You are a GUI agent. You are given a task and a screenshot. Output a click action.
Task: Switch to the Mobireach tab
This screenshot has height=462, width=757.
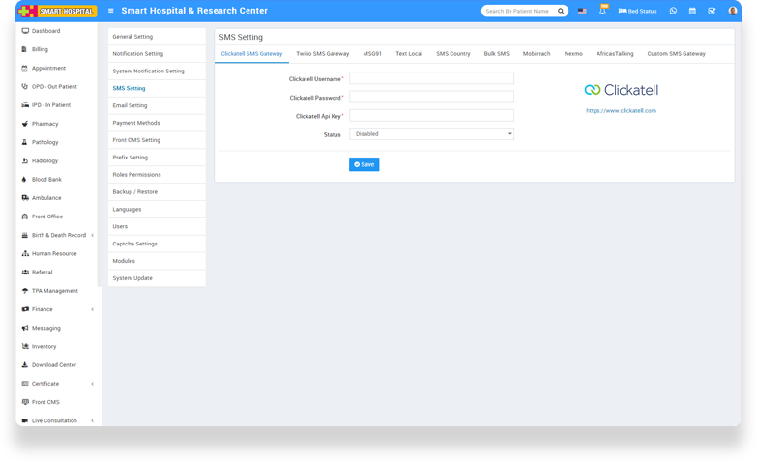[537, 54]
